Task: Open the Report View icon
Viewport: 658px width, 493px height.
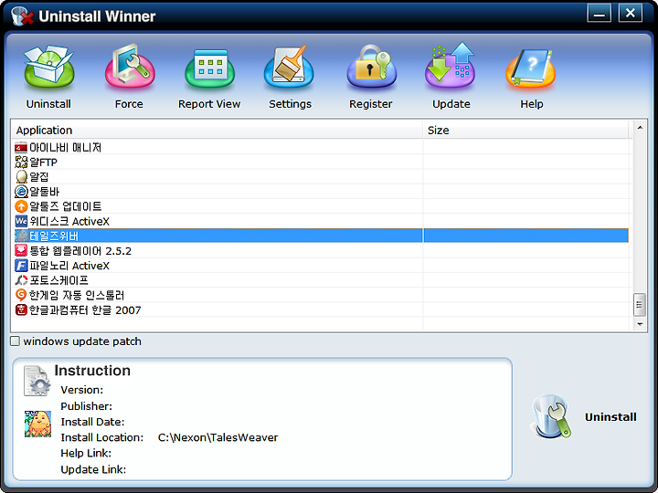Action: click(209, 68)
